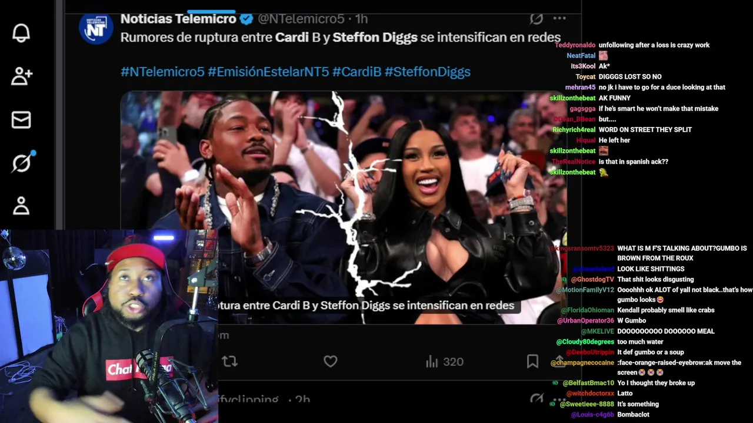Viewport: 753px width, 423px height.
Task: Click the Noticias Telemicro account name
Action: pyautogui.click(x=178, y=19)
